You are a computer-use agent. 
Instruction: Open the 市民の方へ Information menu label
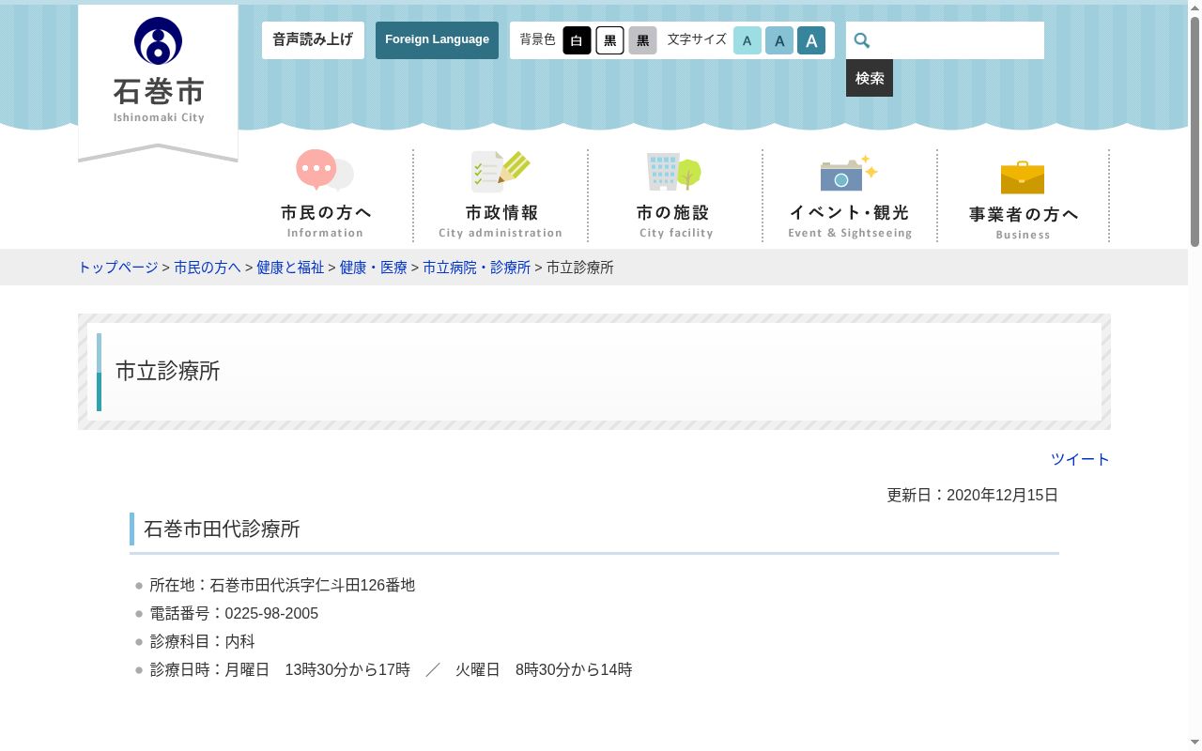(x=326, y=222)
